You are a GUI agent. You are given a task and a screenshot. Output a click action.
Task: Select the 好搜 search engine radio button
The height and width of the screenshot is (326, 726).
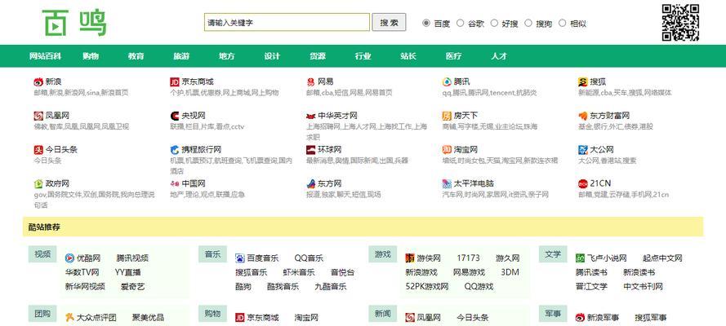[x=495, y=23]
